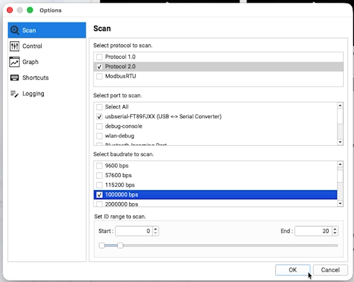This screenshot has height=282, width=354.
Task: Check the debug-console port checkbox
Action: [x=99, y=126]
